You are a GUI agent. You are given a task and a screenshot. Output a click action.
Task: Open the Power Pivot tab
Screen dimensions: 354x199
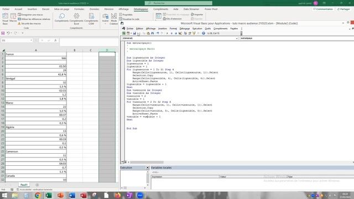coord(211,9)
